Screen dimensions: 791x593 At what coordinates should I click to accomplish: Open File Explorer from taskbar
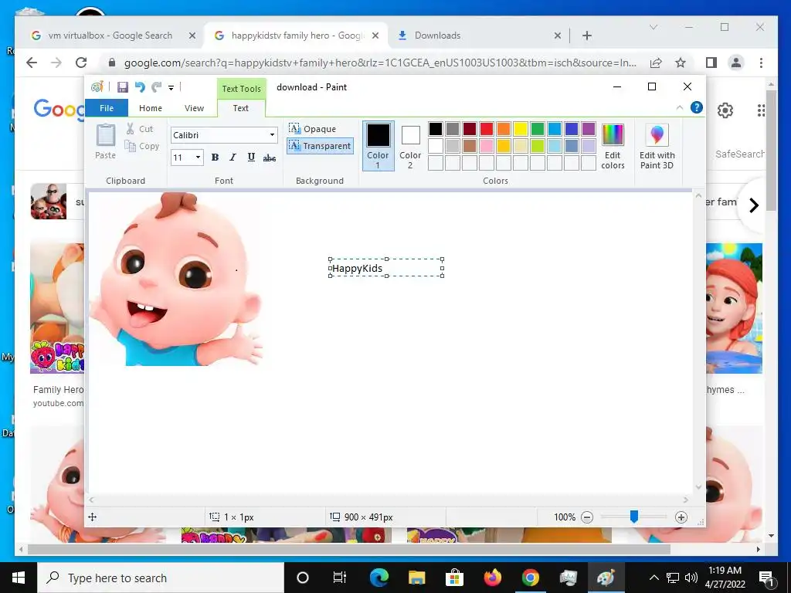[416, 578]
